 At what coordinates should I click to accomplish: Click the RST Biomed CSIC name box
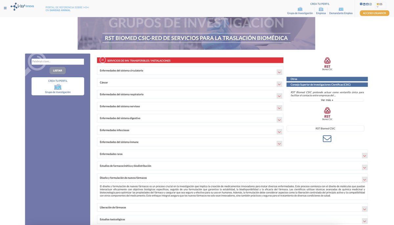click(x=325, y=128)
